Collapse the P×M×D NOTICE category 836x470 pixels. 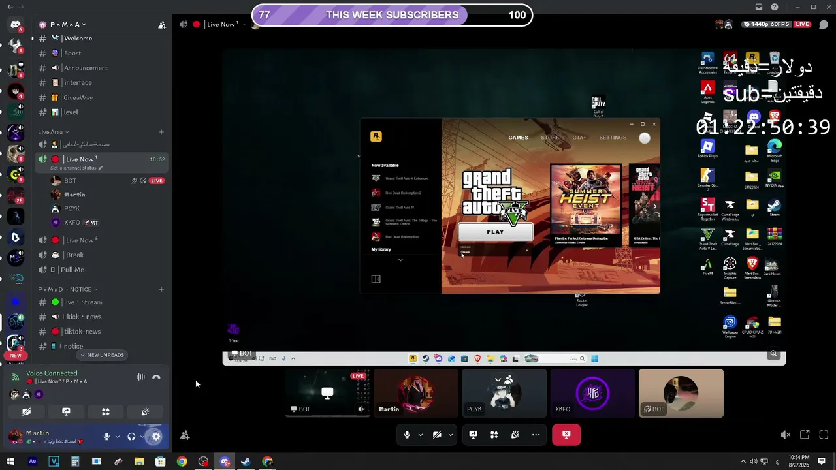point(67,289)
